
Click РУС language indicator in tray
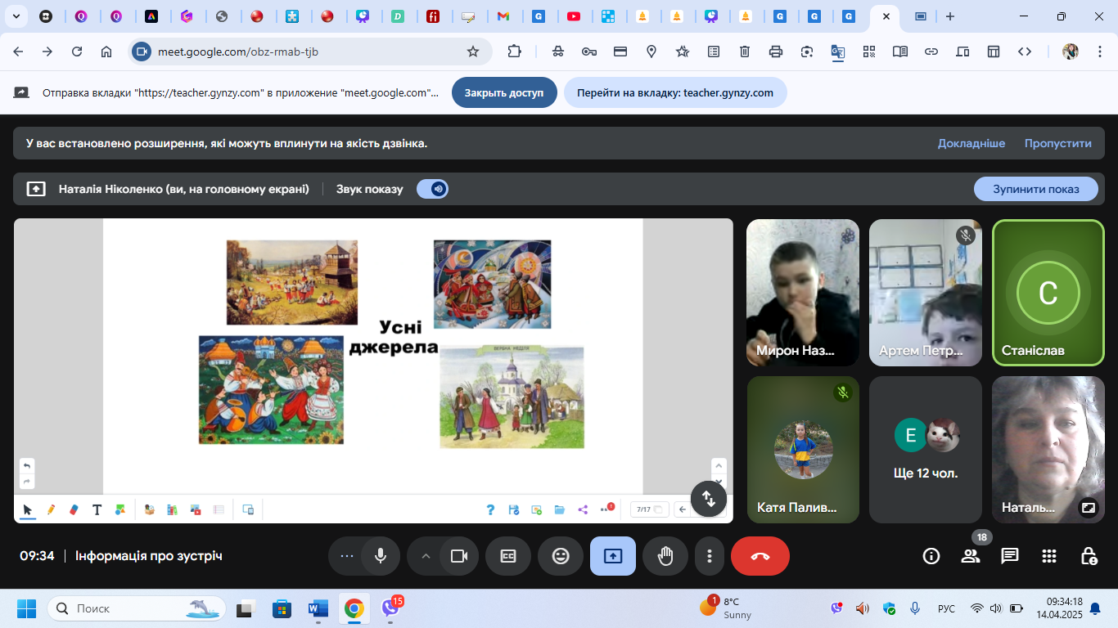click(946, 608)
